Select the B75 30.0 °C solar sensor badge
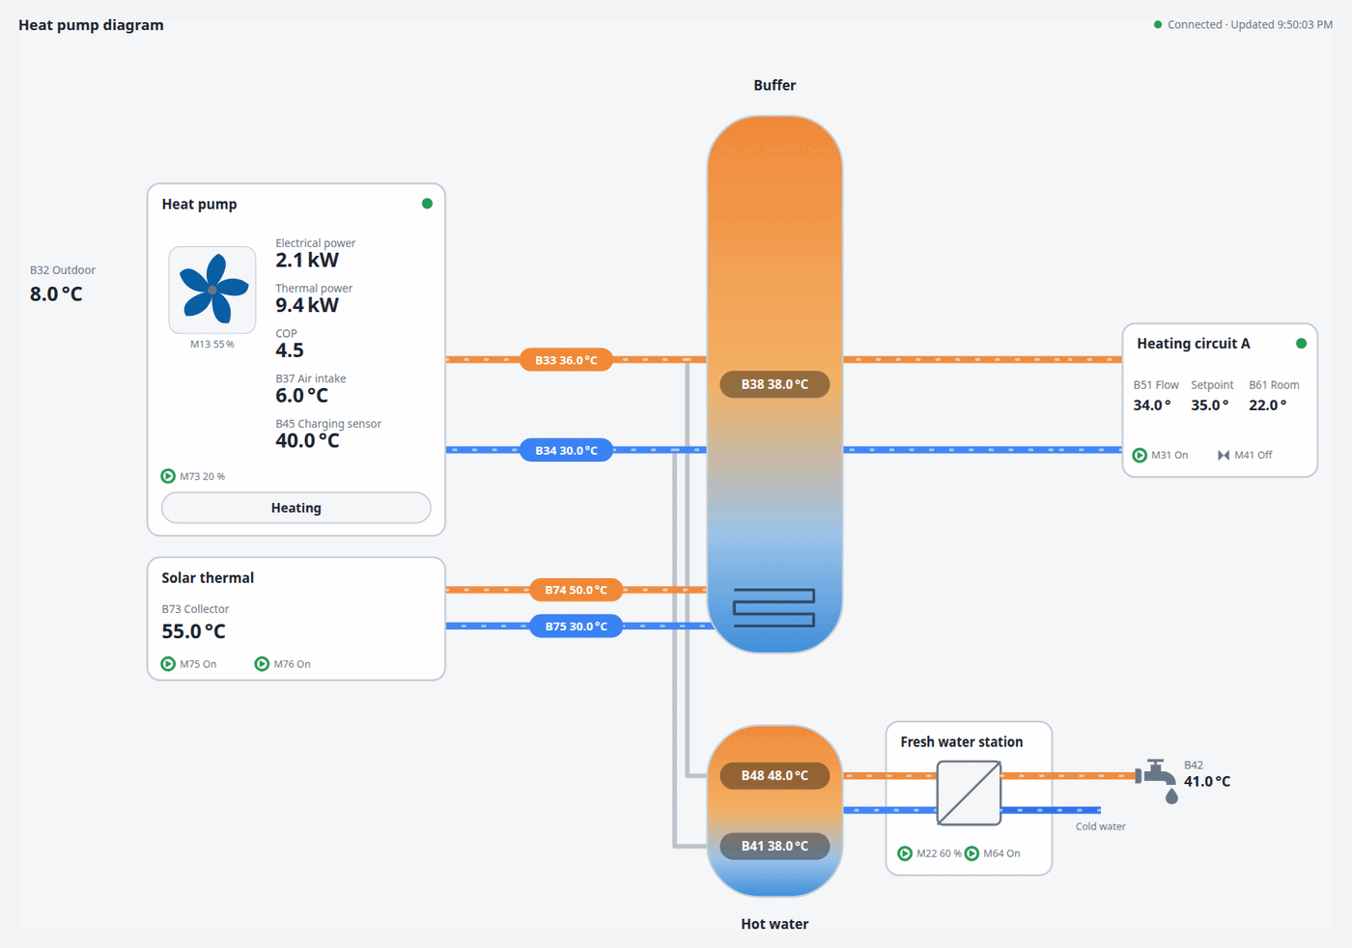Screen dimensions: 1352x948 [576, 627]
